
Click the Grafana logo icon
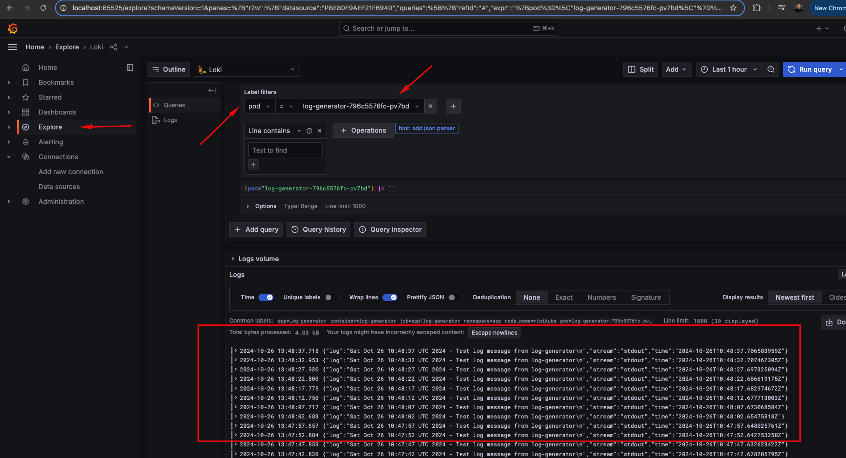coord(13,29)
